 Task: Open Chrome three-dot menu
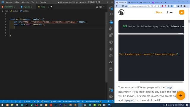(188, 6)
